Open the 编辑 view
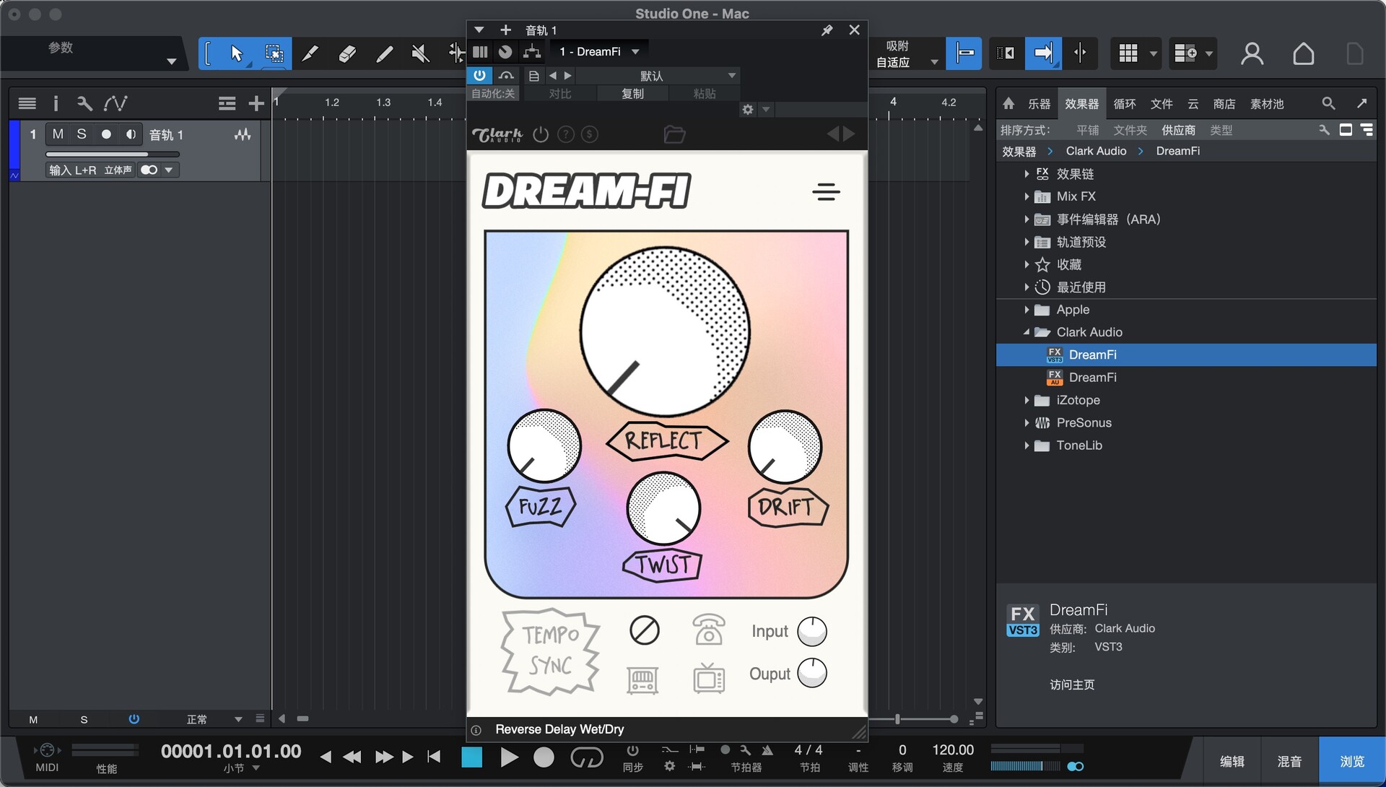 [1232, 761]
